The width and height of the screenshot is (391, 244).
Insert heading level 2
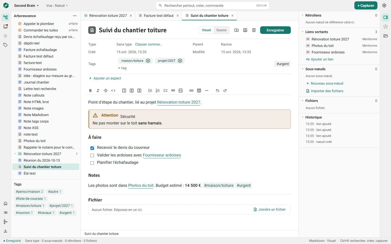(x=132, y=91)
